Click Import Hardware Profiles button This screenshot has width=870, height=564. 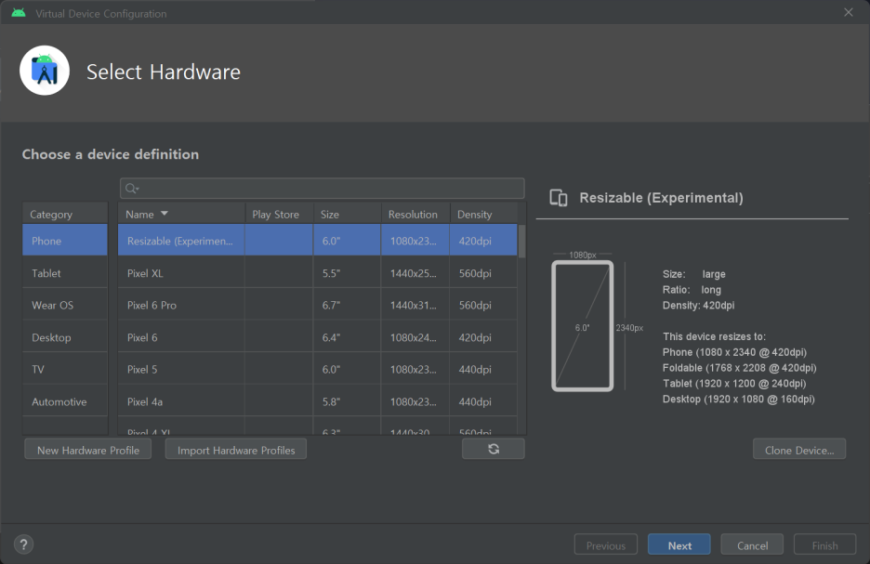click(x=236, y=450)
